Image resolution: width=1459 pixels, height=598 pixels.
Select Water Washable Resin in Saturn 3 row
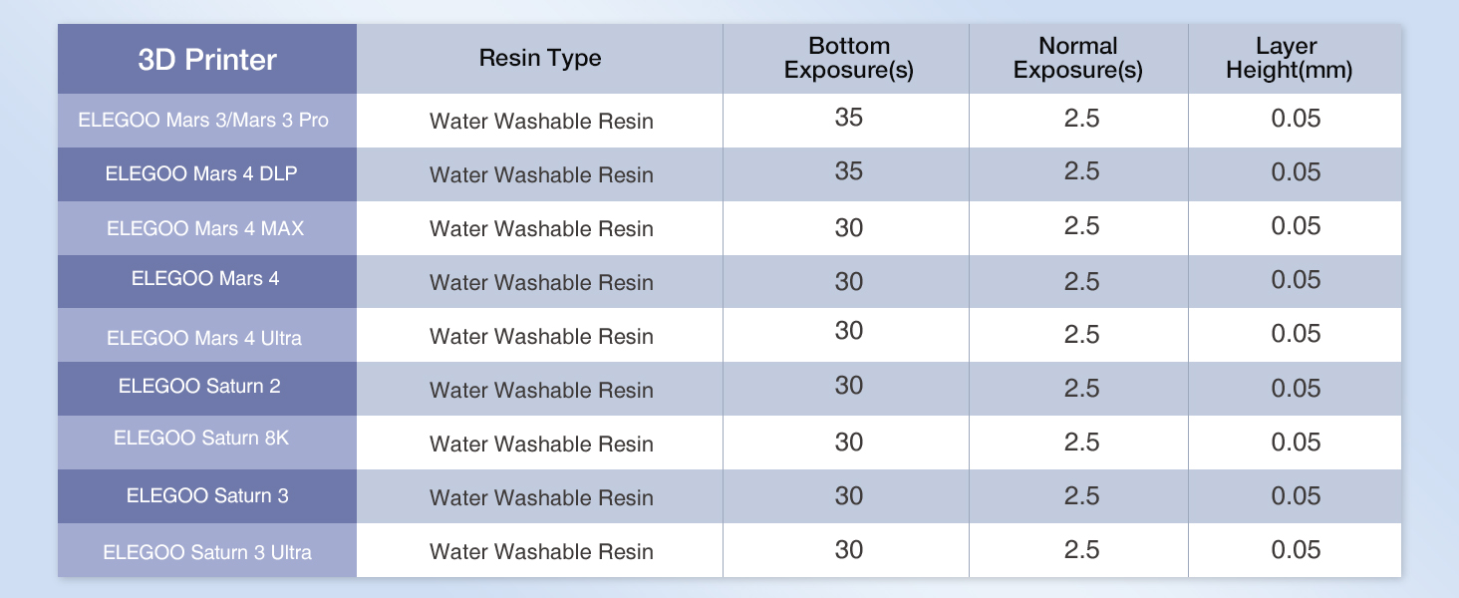[x=541, y=497]
